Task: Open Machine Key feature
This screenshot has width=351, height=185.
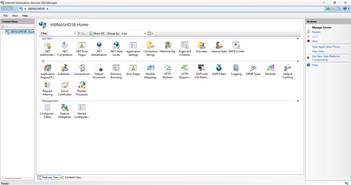Action: (x=168, y=47)
